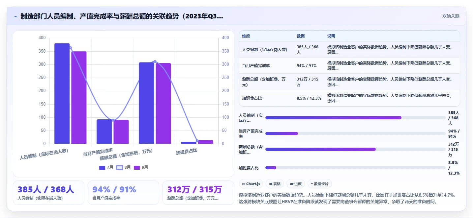Image resolution: width=473 pixels, height=218 pixels.
Task: Click the 7月 bar for 人员编制
Action: coord(62,93)
